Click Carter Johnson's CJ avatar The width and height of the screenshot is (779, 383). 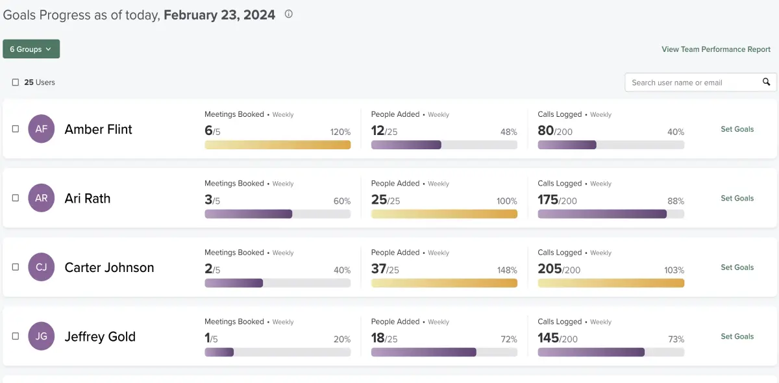(x=42, y=267)
